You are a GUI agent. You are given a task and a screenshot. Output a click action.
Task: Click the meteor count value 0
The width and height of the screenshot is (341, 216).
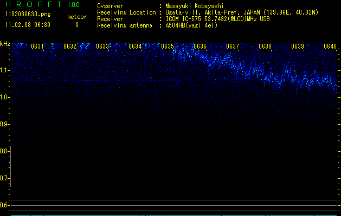77,25
